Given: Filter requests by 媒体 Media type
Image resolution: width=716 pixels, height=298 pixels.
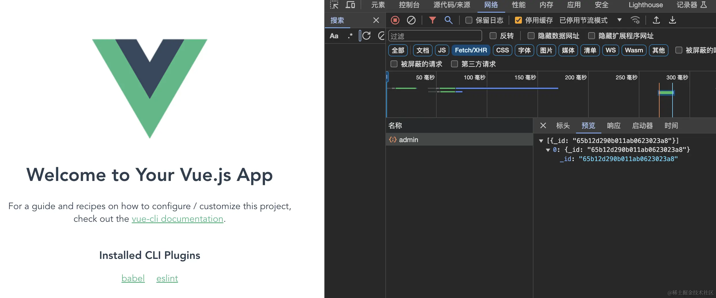Looking at the screenshot, I should pyautogui.click(x=568, y=50).
